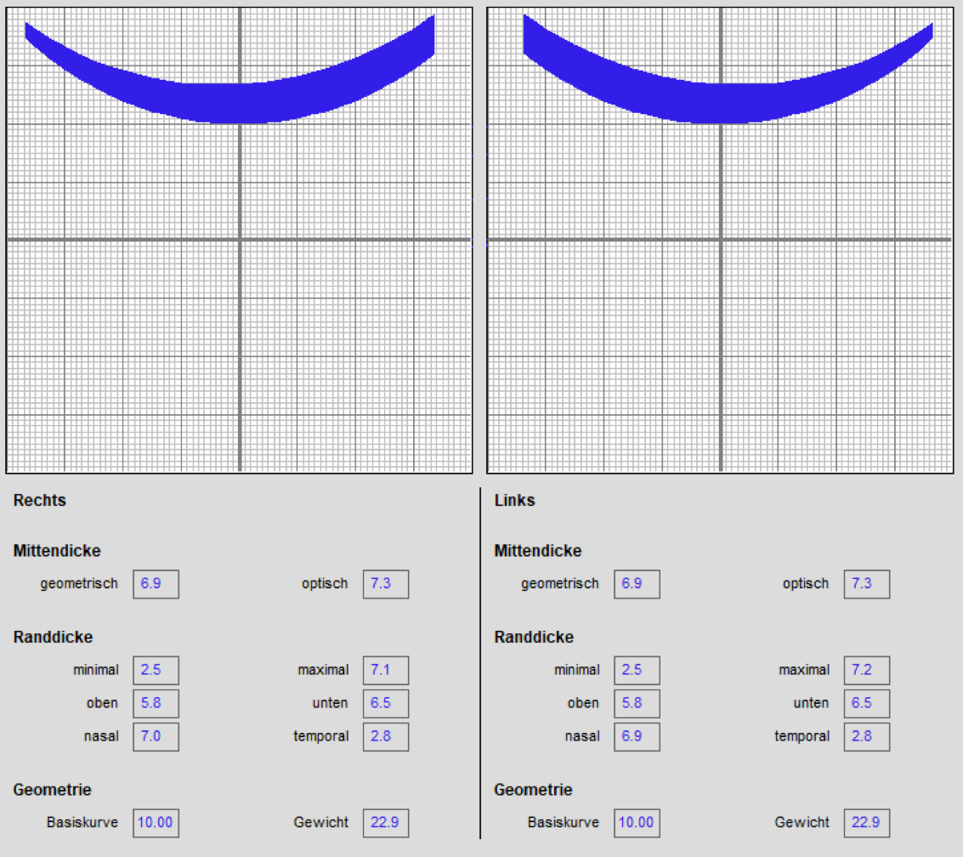Click the Rechts geometrisch Mittendicke field

pyautogui.click(x=156, y=585)
